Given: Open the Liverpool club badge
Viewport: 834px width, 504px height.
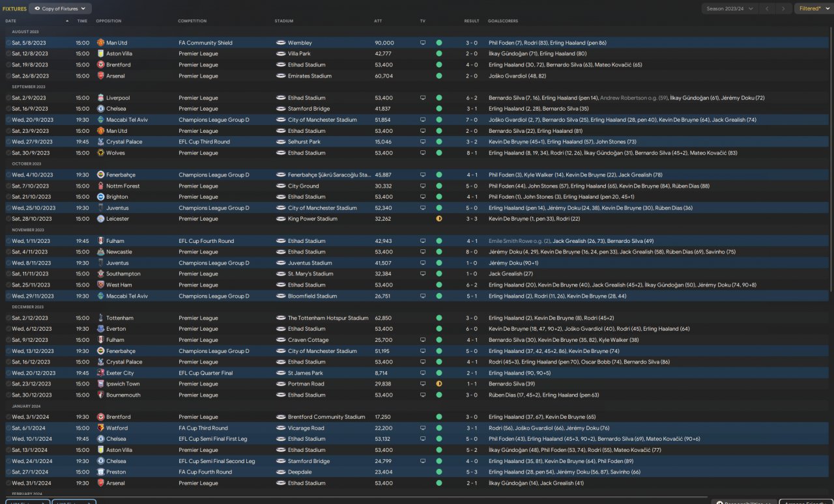Looking at the screenshot, I should (x=100, y=98).
